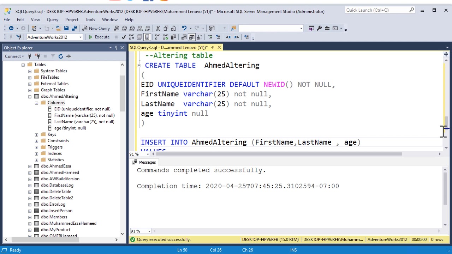
Task: Comment out the selected lines via toolbar icon
Action: click(210, 37)
